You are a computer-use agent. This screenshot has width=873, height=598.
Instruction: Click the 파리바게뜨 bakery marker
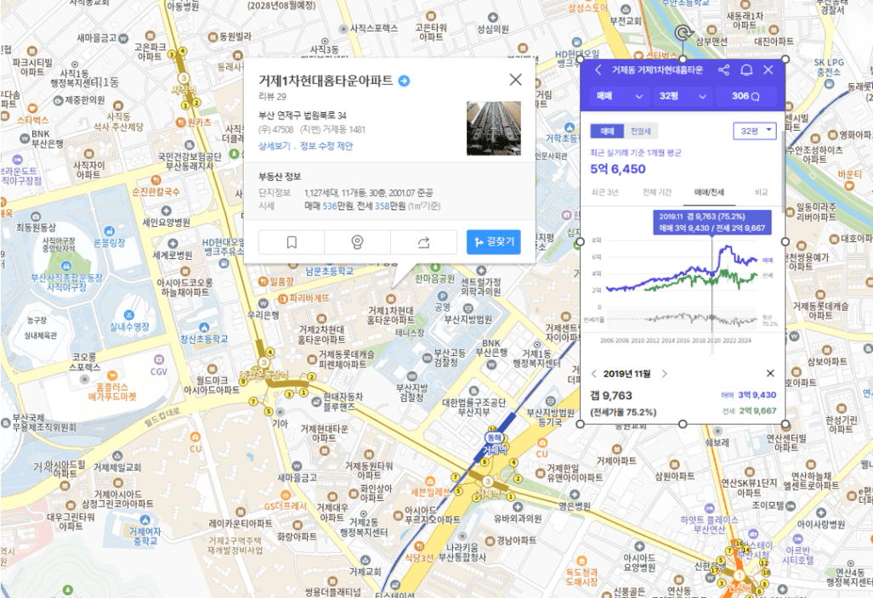[281, 298]
